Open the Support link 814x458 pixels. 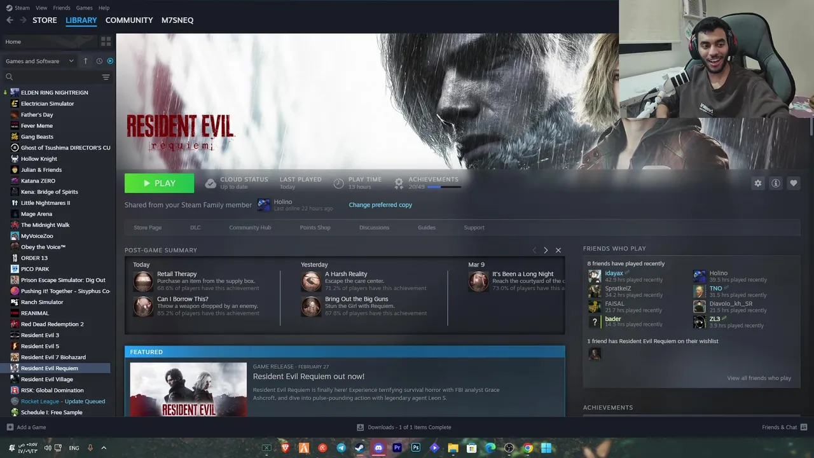(474, 228)
